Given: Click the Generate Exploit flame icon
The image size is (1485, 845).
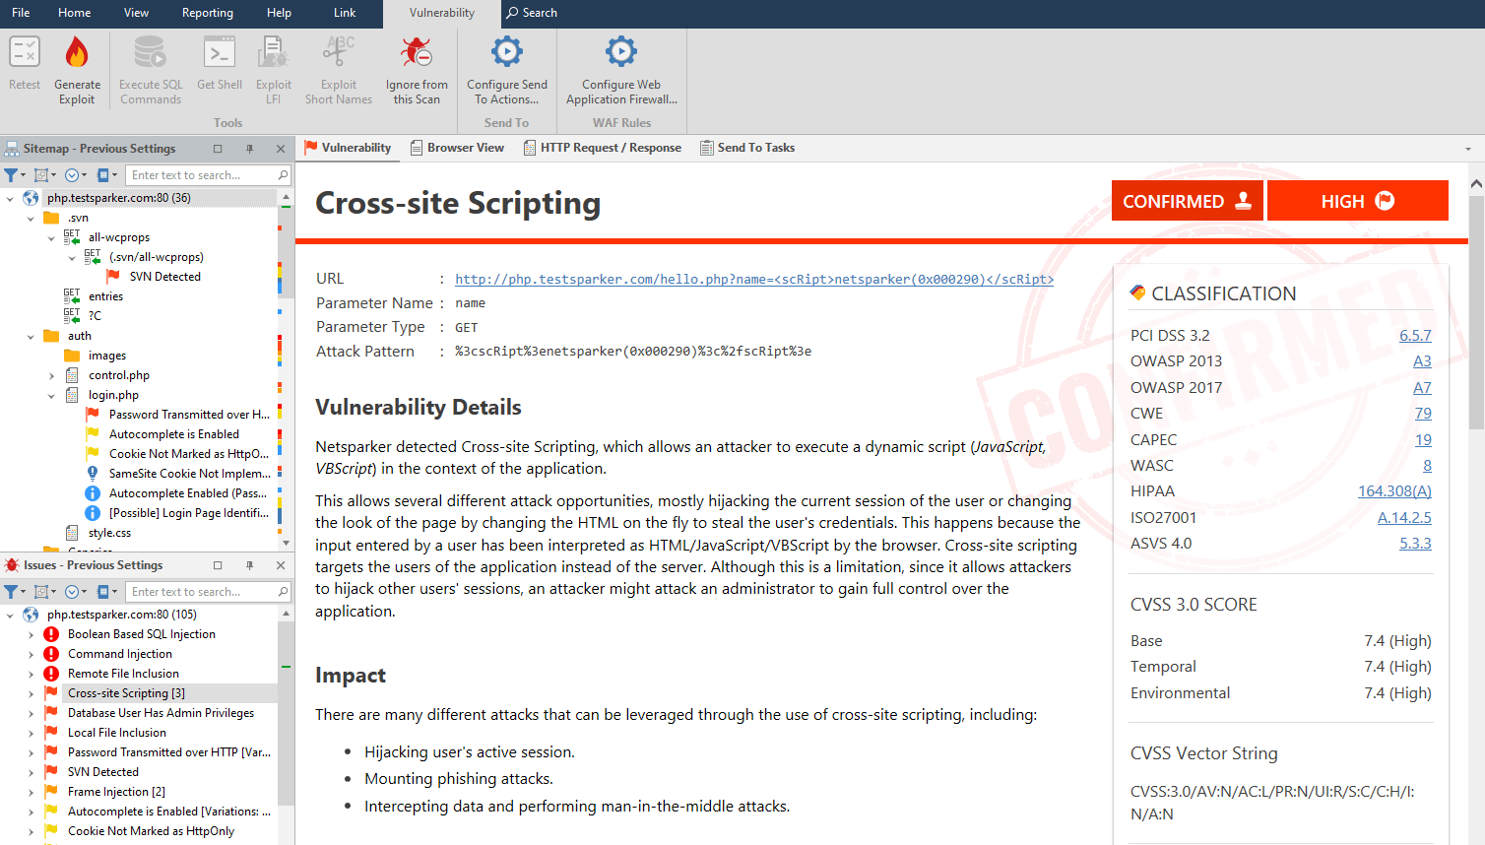Looking at the screenshot, I should [x=77, y=51].
